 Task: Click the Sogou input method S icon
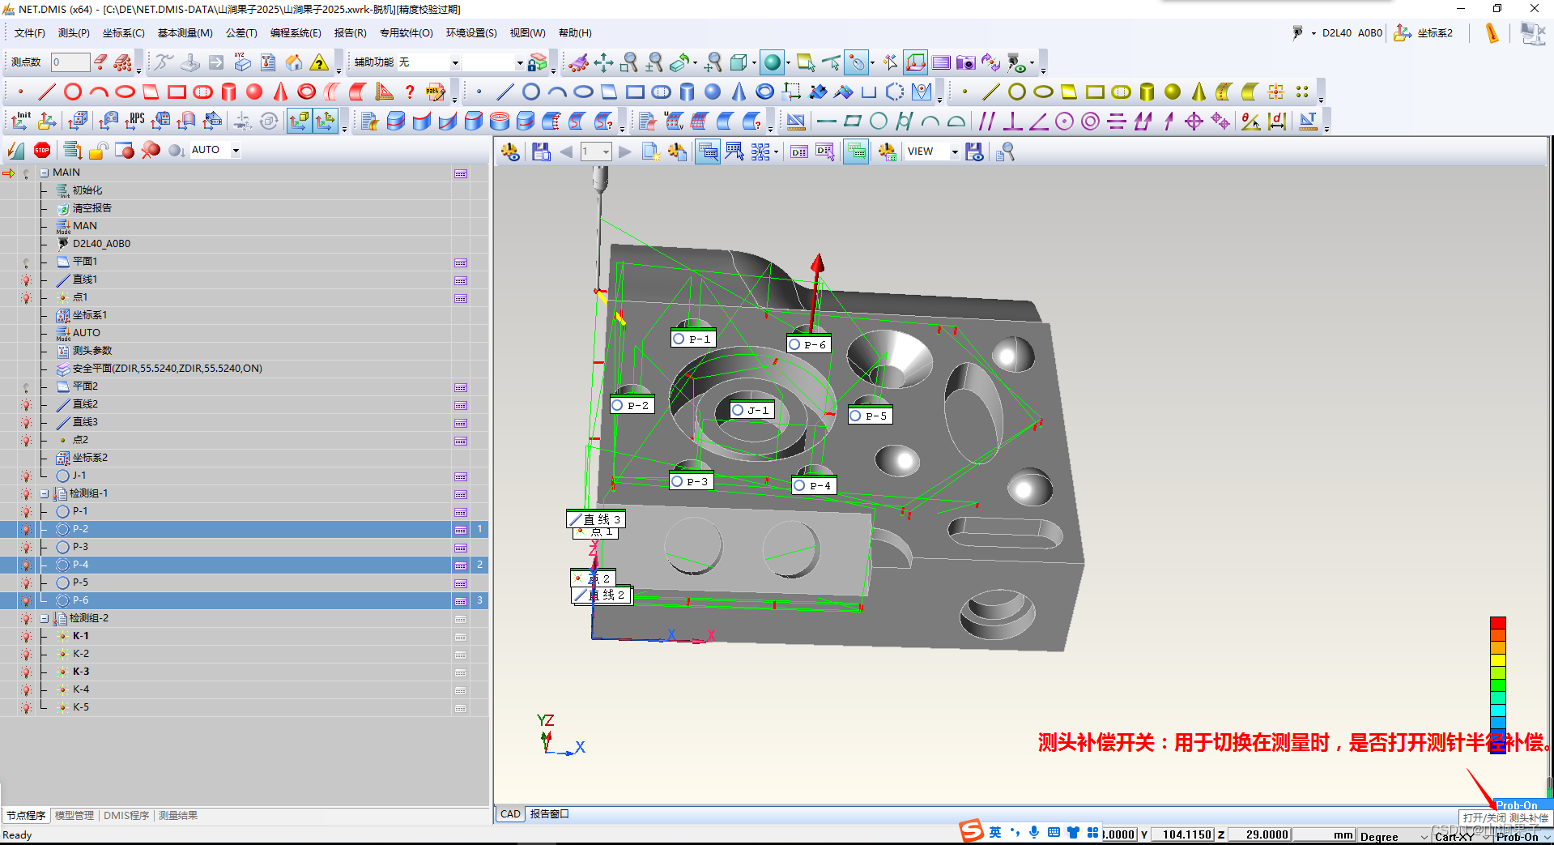pyautogui.click(x=971, y=831)
